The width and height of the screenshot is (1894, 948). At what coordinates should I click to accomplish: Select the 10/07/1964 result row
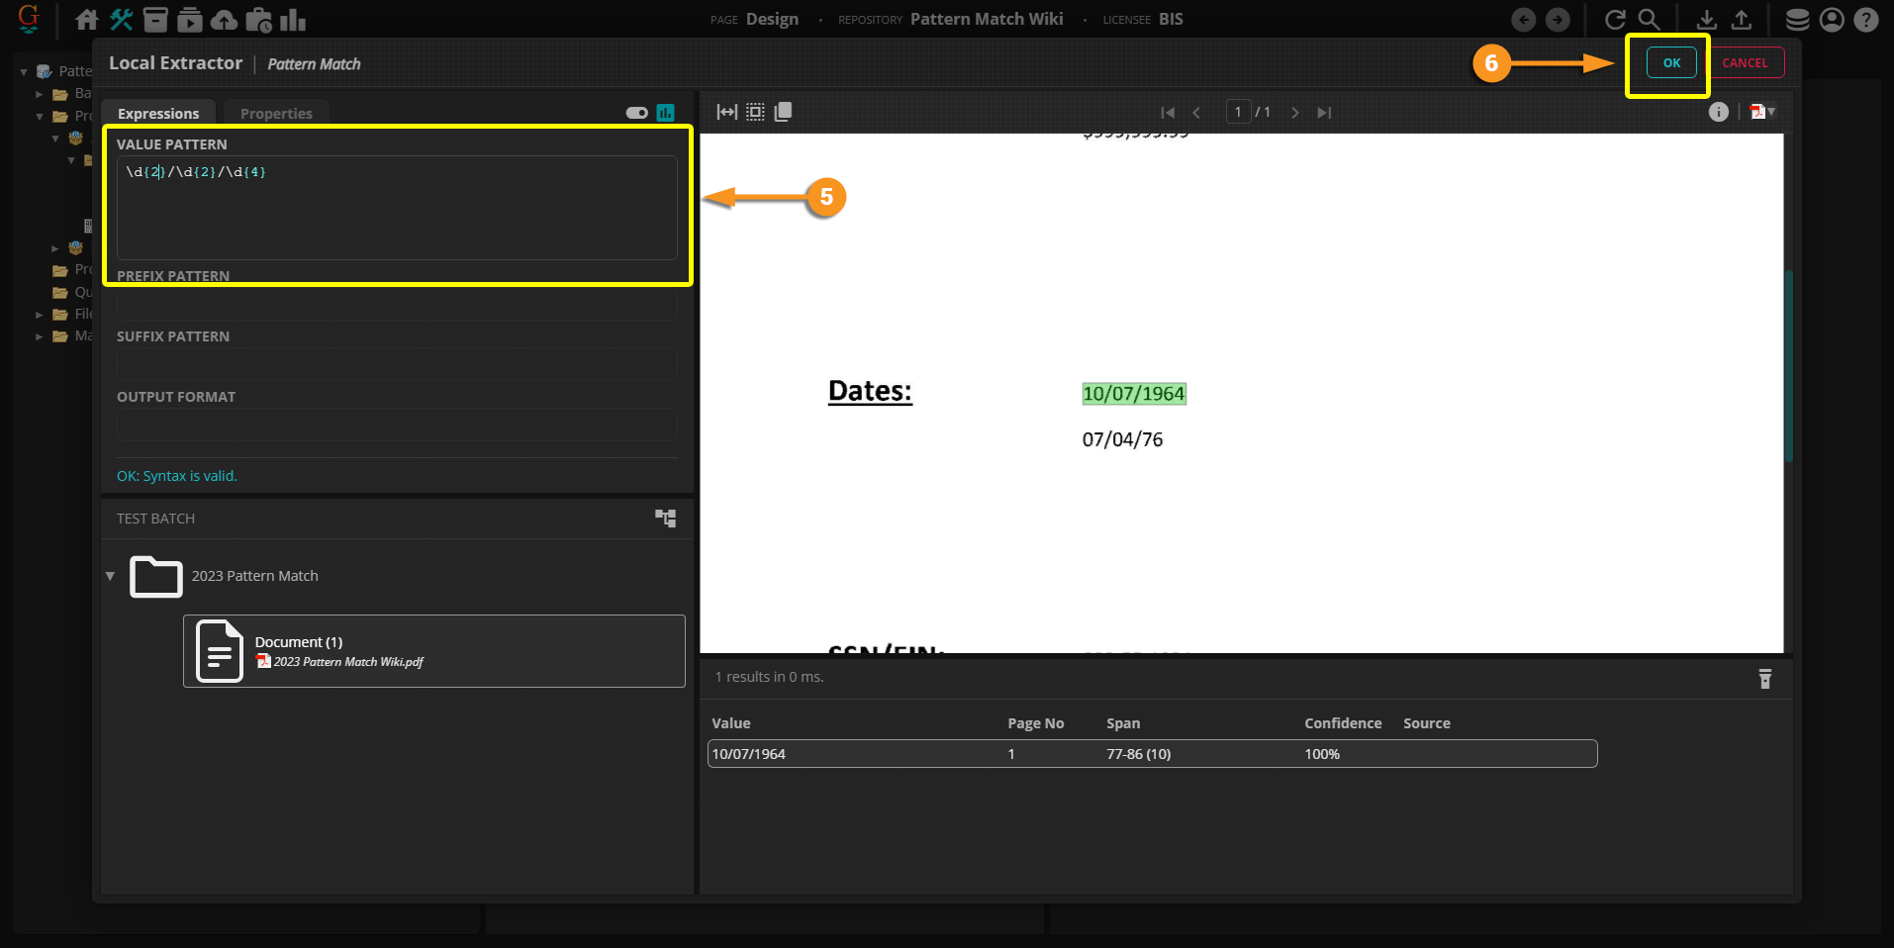pyautogui.click(x=1153, y=754)
